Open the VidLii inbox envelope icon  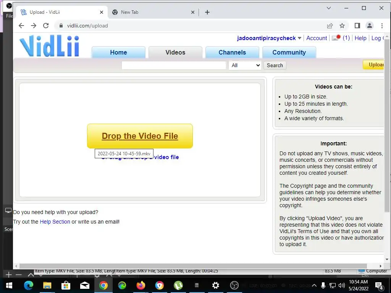[x=336, y=38]
